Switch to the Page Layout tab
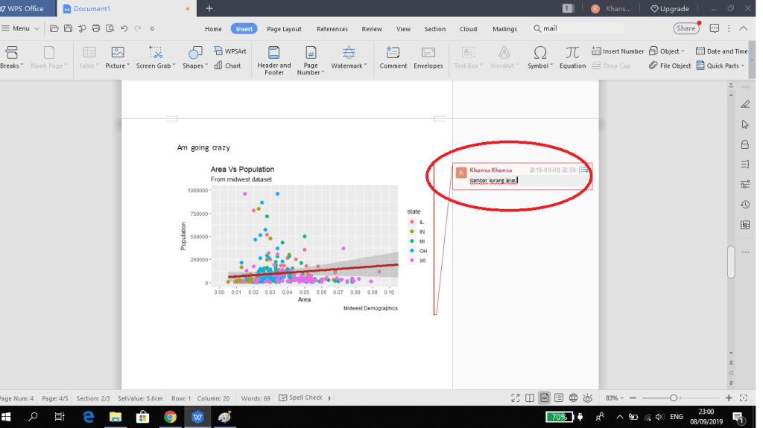The width and height of the screenshot is (763, 428). (x=284, y=29)
